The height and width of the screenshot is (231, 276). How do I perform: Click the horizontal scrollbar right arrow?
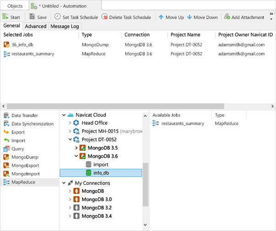[272, 106]
